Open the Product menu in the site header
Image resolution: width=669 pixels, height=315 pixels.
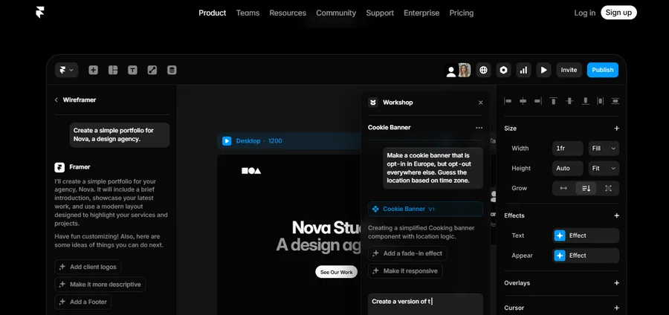[x=213, y=13]
